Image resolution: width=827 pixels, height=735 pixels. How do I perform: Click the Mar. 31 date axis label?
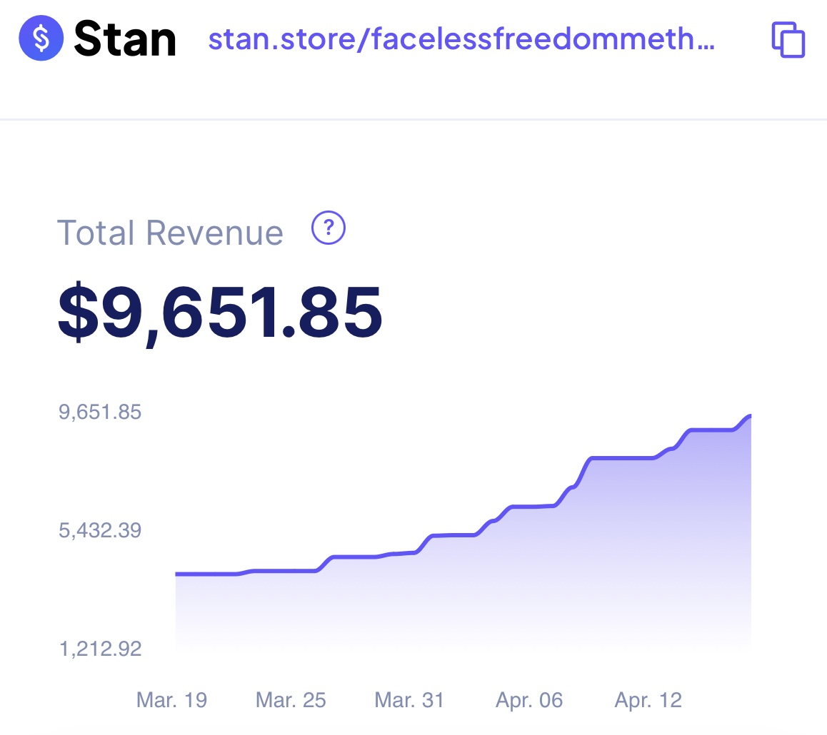(x=409, y=700)
